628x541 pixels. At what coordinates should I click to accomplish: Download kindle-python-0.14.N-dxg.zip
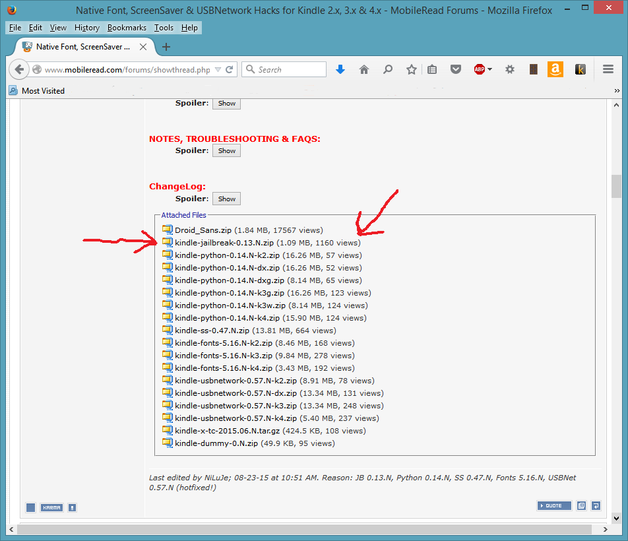coord(230,280)
